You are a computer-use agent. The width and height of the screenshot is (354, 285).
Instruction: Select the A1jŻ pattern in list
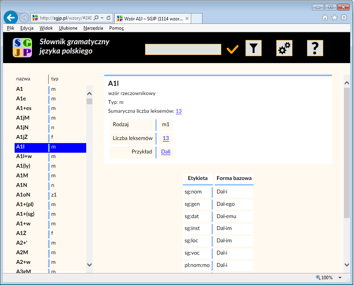(x=22, y=137)
